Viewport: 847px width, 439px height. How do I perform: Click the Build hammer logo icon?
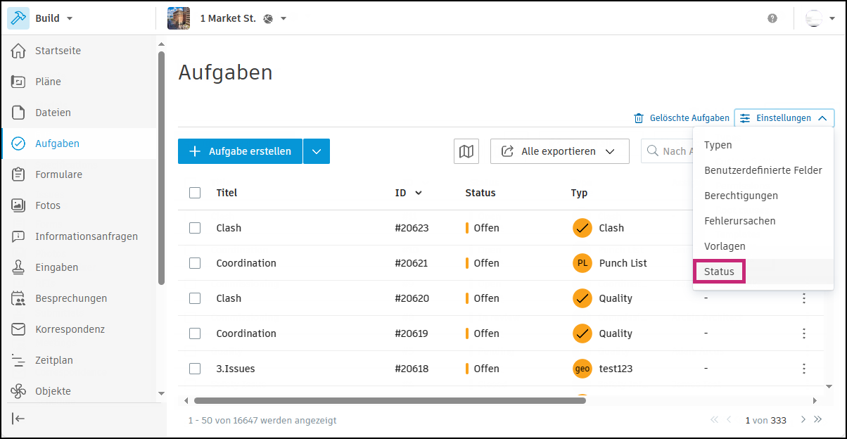point(18,18)
